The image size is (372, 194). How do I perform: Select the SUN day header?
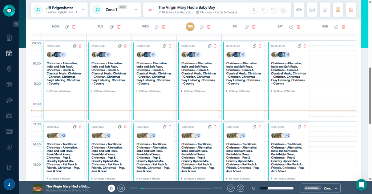[x=325, y=27]
